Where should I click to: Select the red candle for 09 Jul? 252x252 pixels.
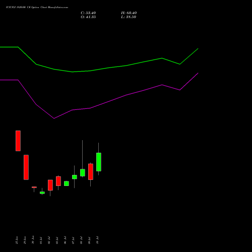(x=91, y=172)
